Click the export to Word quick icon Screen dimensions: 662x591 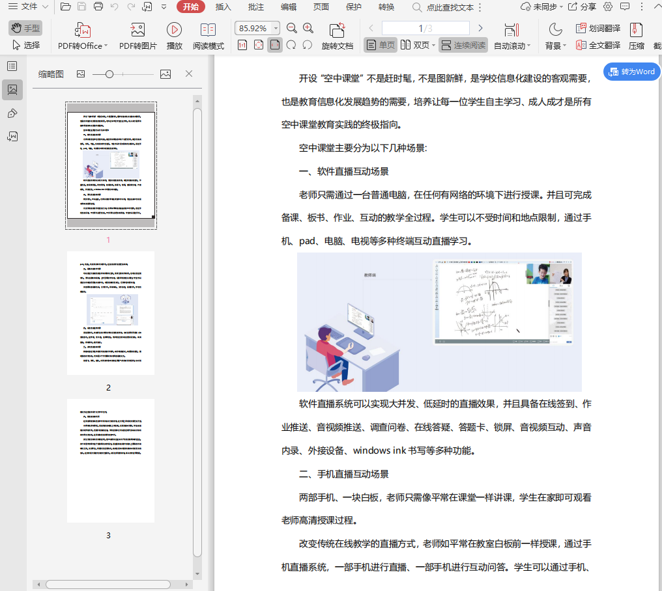pos(147,7)
